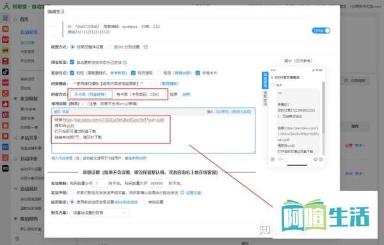Select 单独设置 radio for delayed delivery
Screen dimensions: 384x245
[144, 202]
